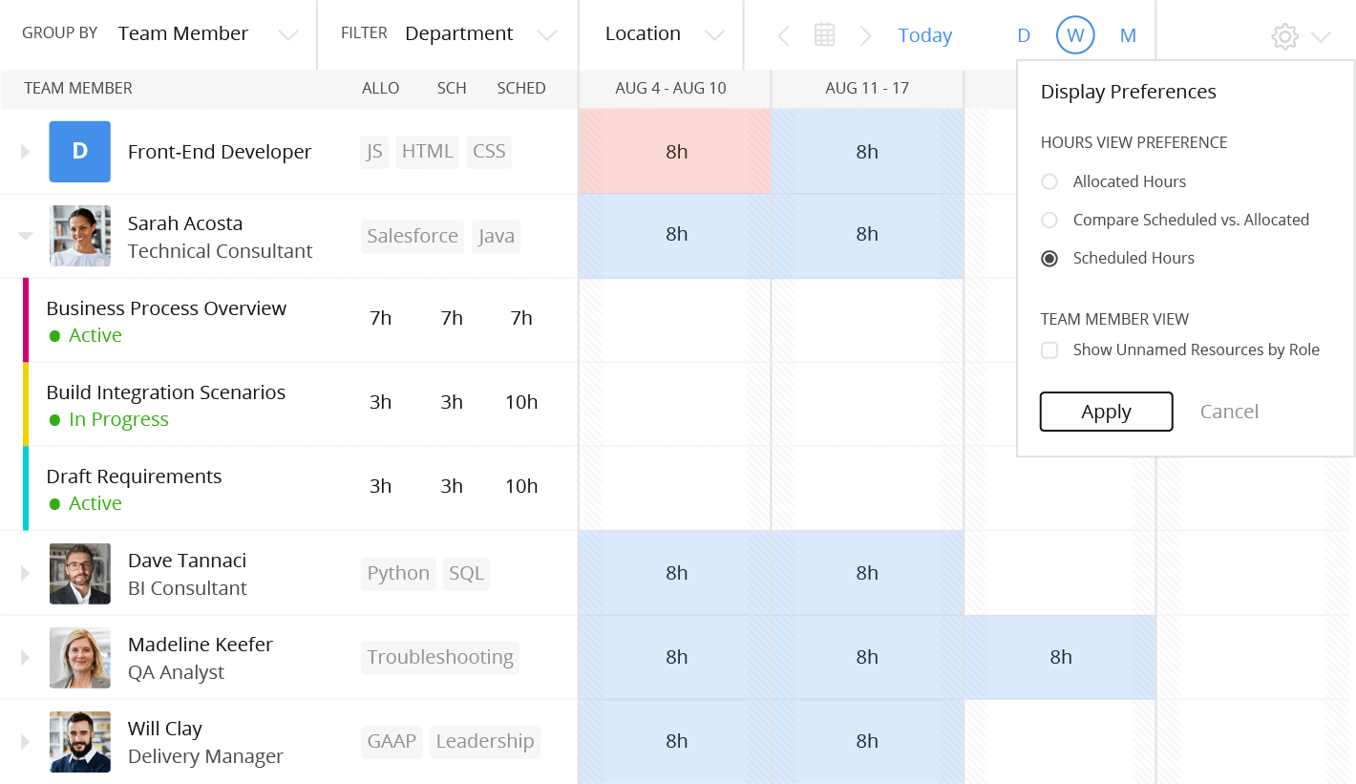Open the Group By Team Member dropdown
The image size is (1356, 784).
coord(208,34)
